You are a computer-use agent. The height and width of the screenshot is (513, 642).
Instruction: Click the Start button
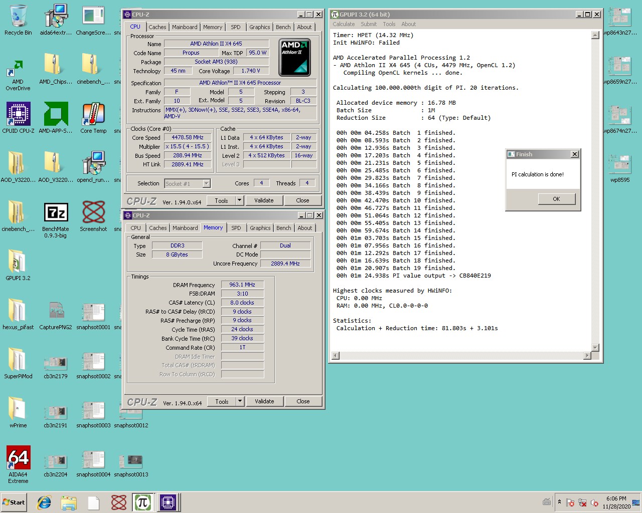[14, 502]
